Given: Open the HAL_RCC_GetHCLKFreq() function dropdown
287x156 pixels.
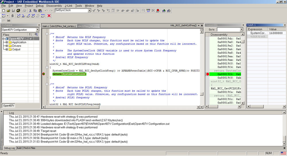Looking at the screenshot, I should click(x=199, y=26).
